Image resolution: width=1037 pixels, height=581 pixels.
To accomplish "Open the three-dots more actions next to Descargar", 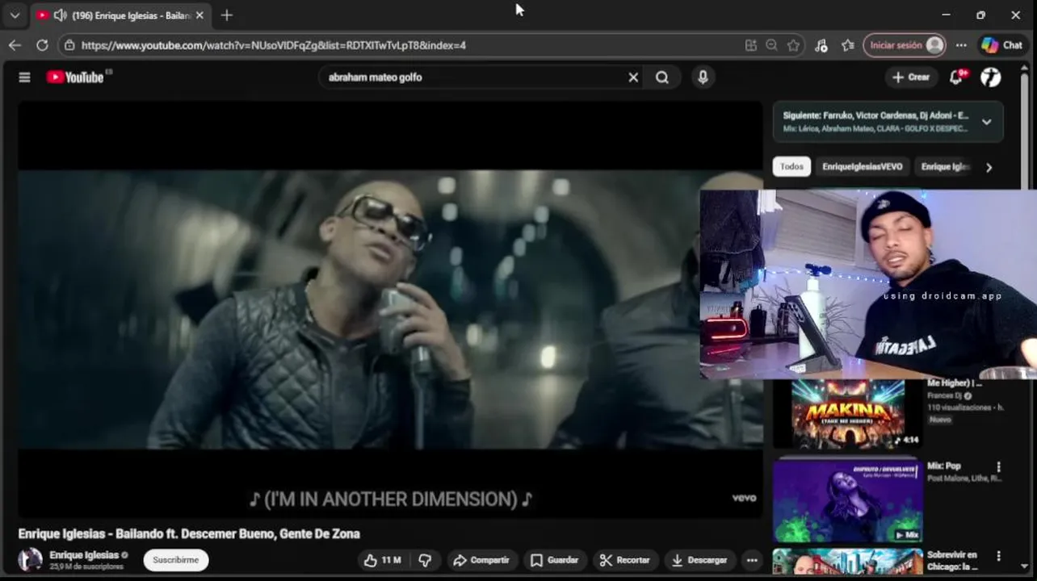I will 752,560.
